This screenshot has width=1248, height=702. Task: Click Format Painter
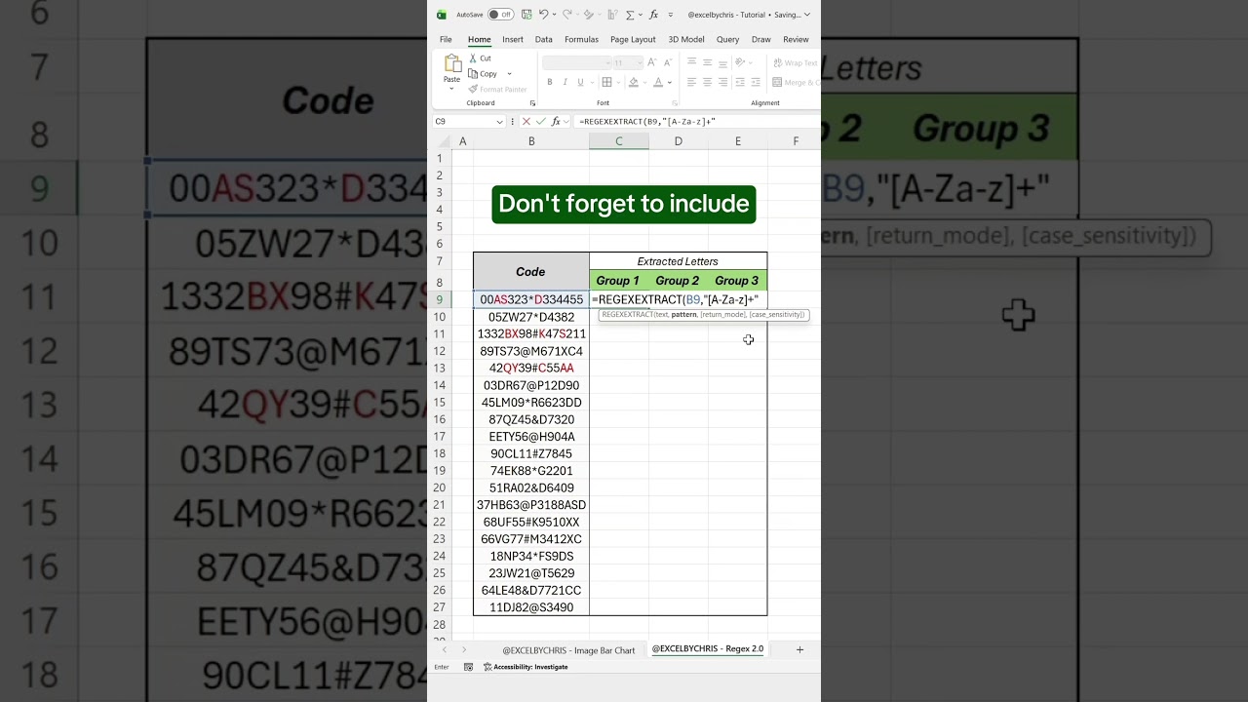(x=497, y=89)
